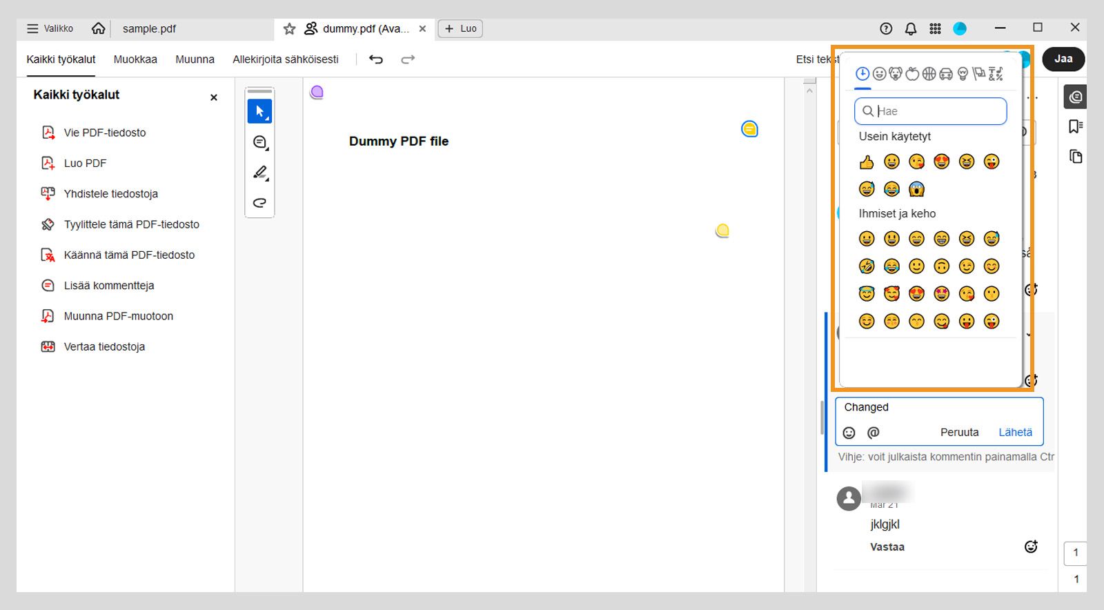Click Peruuta to cancel reply
The width and height of the screenshot is (1104, 610).
[x=959, y=433]
